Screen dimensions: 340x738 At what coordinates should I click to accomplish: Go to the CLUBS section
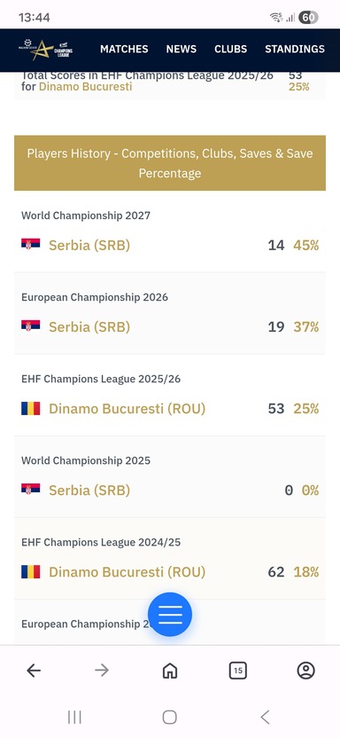tap(230, 49)
